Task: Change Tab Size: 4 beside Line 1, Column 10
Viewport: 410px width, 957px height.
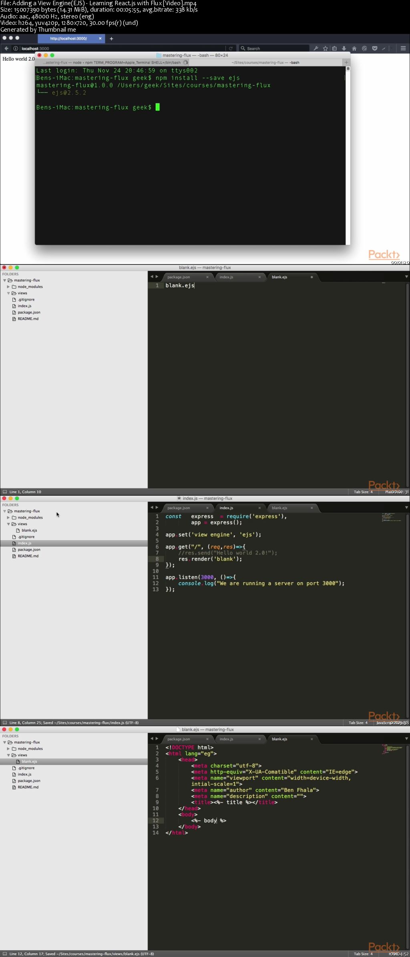Action: 363,492
